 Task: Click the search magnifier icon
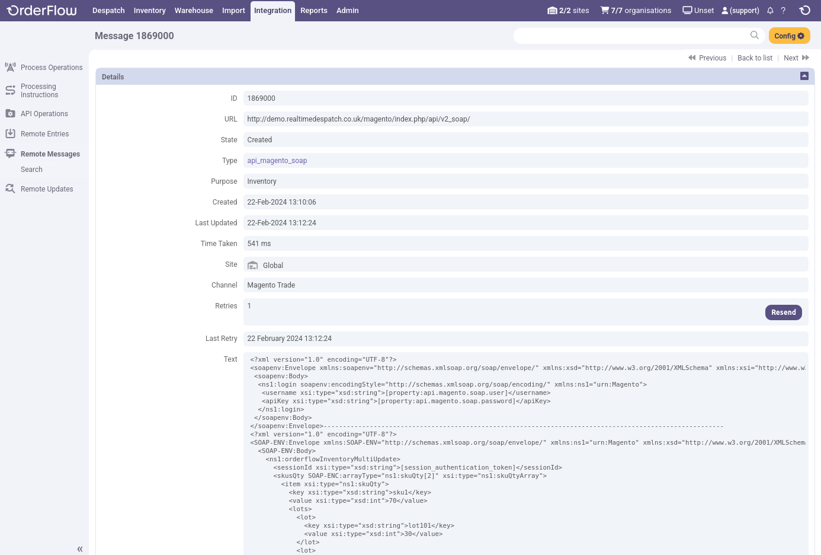point(754,36)
